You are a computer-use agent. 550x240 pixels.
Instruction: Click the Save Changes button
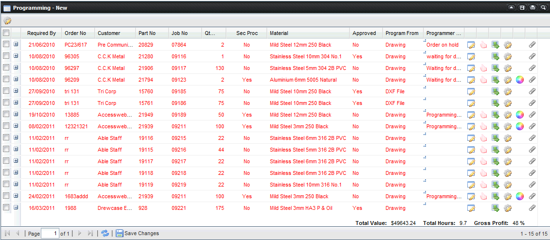[137, 233]
